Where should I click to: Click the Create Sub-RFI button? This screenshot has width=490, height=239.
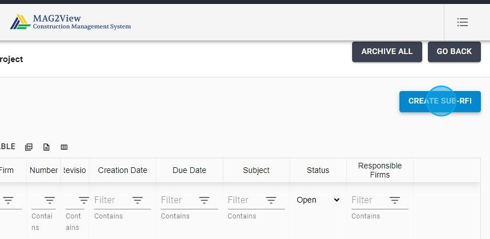[x=440, y=101]
